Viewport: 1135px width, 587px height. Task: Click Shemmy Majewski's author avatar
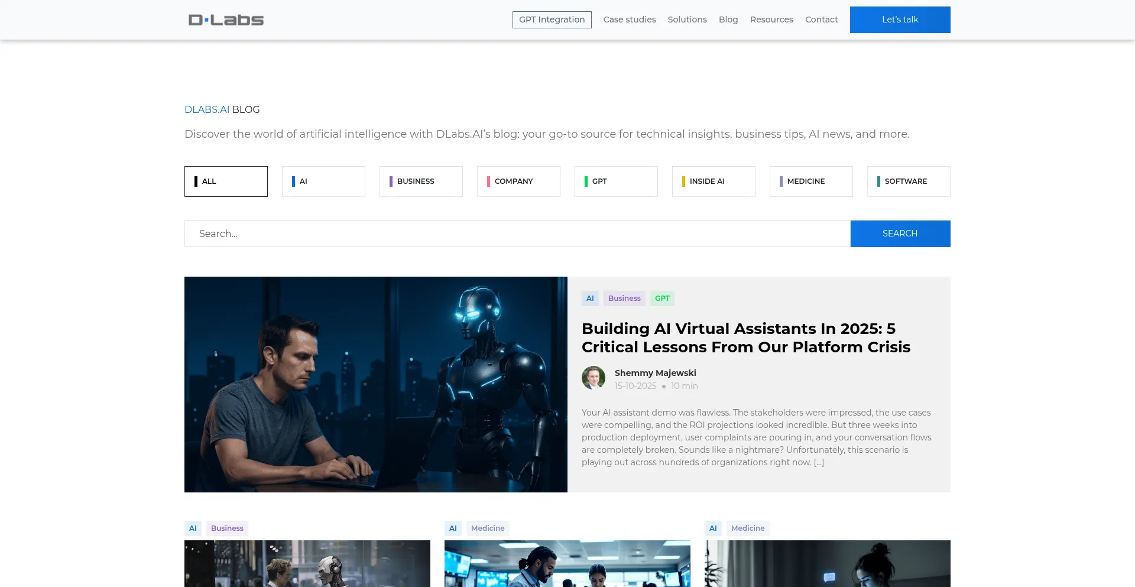click(593, 378)
